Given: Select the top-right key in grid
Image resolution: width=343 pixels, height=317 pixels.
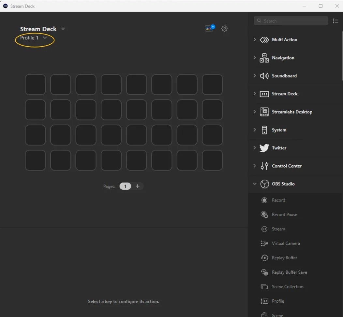Looking at the screenshot, I should pyautogui.click(x=212, y=85).
